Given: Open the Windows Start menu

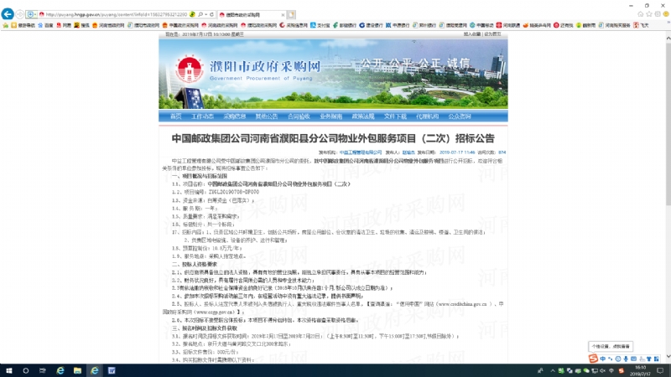Looking at the screenshot, I should click(x=8, y=370).
